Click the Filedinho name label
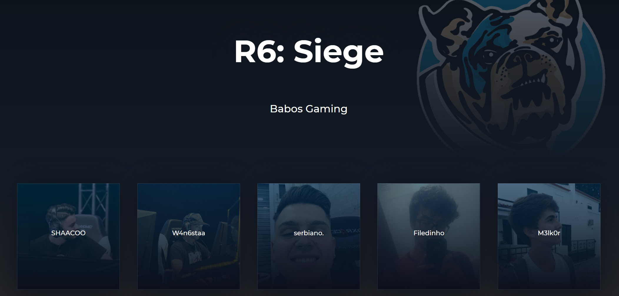619x296 pixels. click(429, 233)
